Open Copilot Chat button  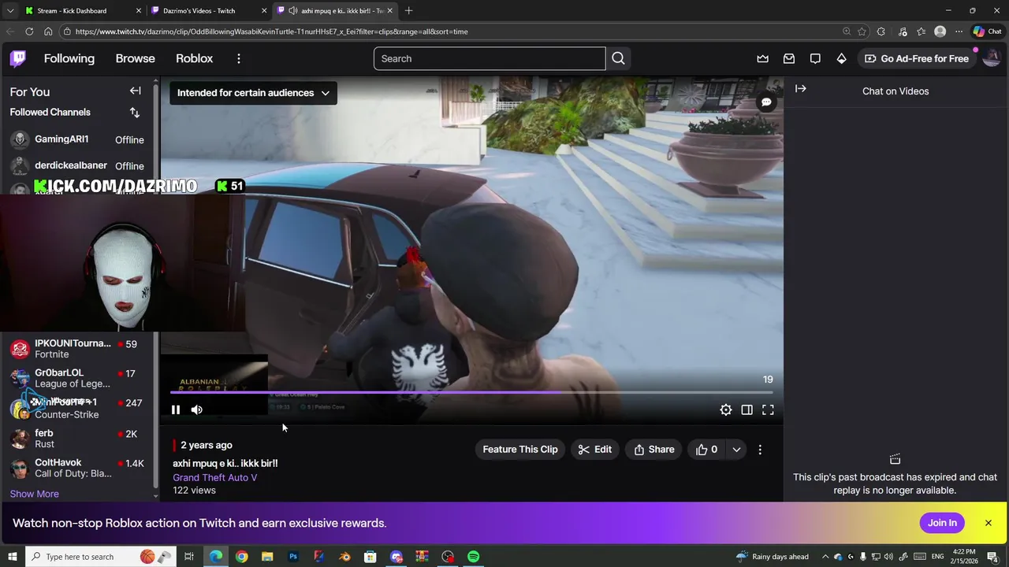point(987,31)
